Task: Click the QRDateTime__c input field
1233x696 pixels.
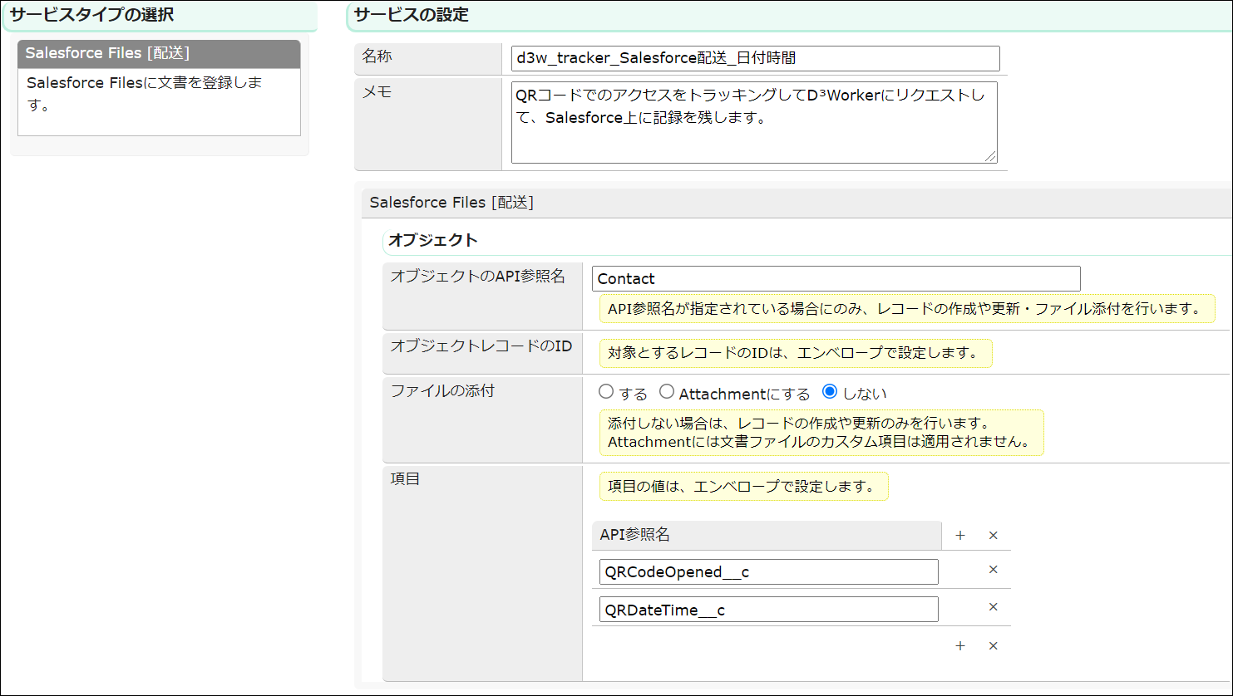Action: coord(768,610)
